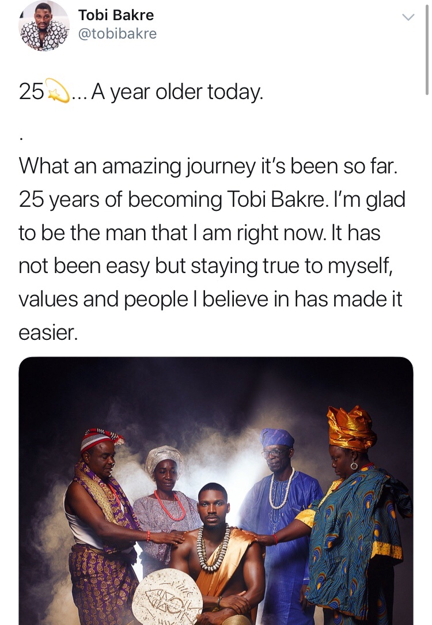Click the "Tobi Bakre" display name

[116, 15]
